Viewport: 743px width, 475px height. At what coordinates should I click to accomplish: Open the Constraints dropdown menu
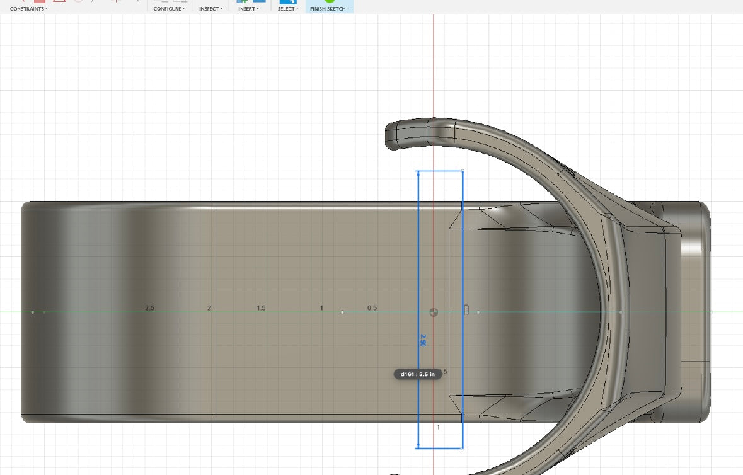tap(28, 9)
